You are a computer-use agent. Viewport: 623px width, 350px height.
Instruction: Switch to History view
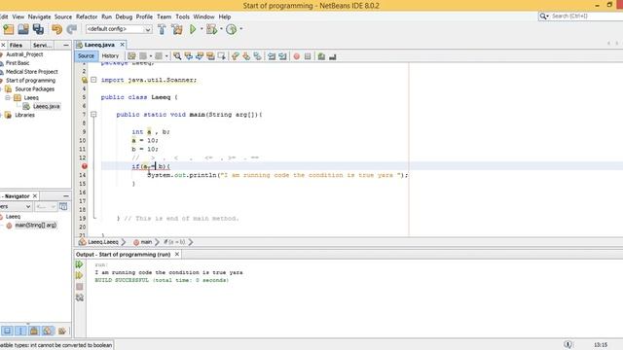tap(110, 56)
